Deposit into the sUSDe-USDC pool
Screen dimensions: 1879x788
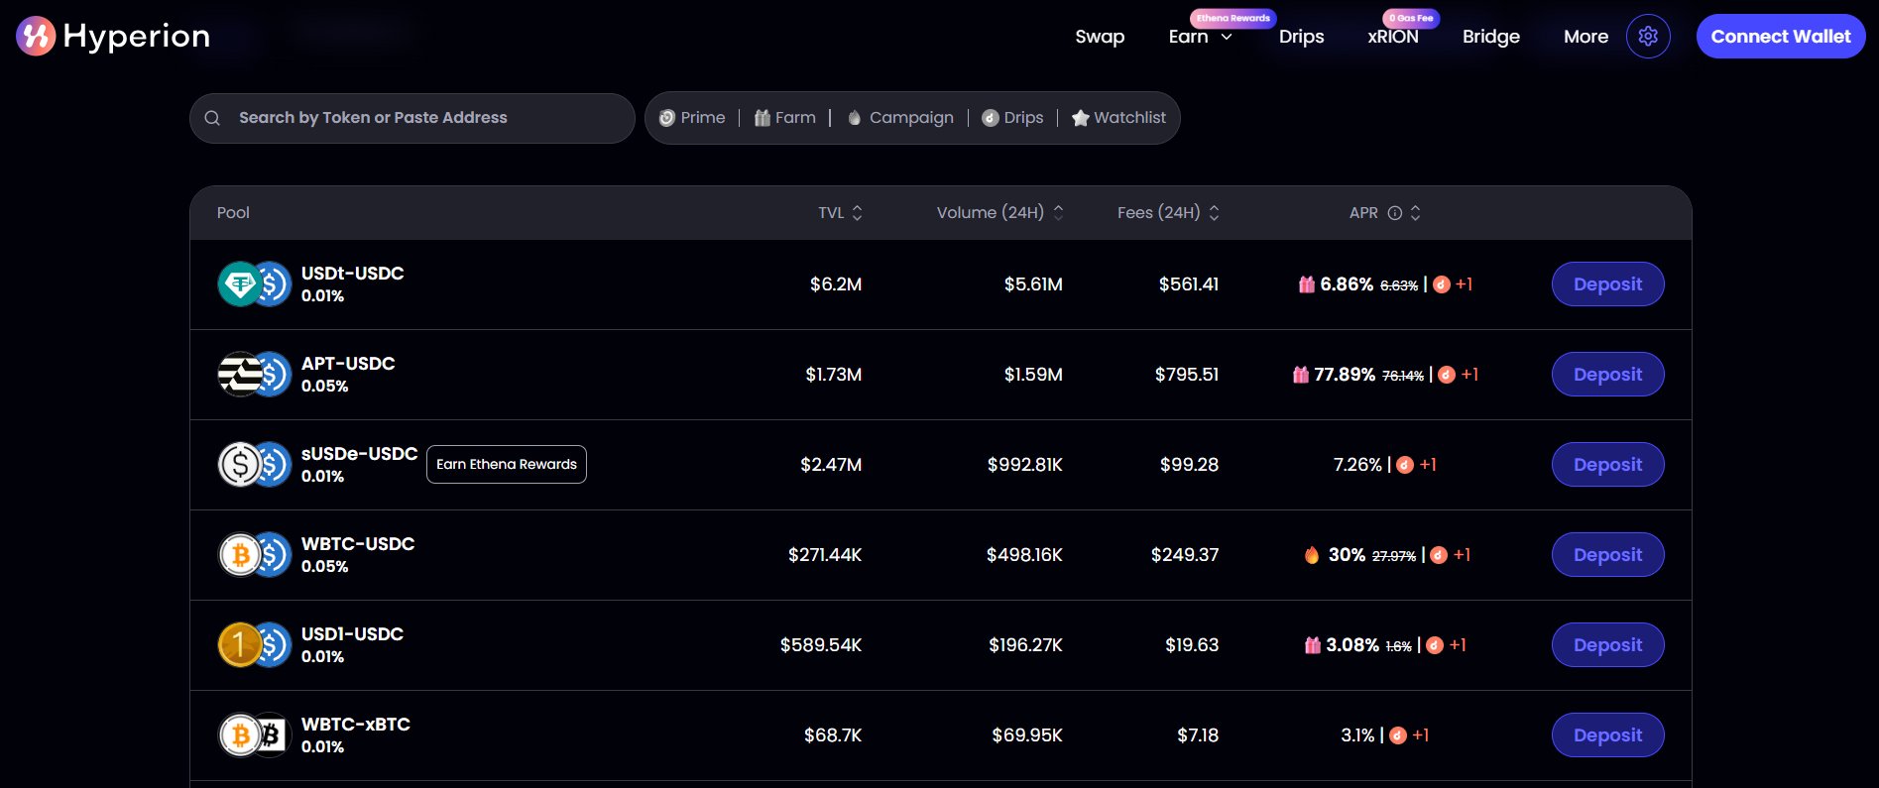1607,465
